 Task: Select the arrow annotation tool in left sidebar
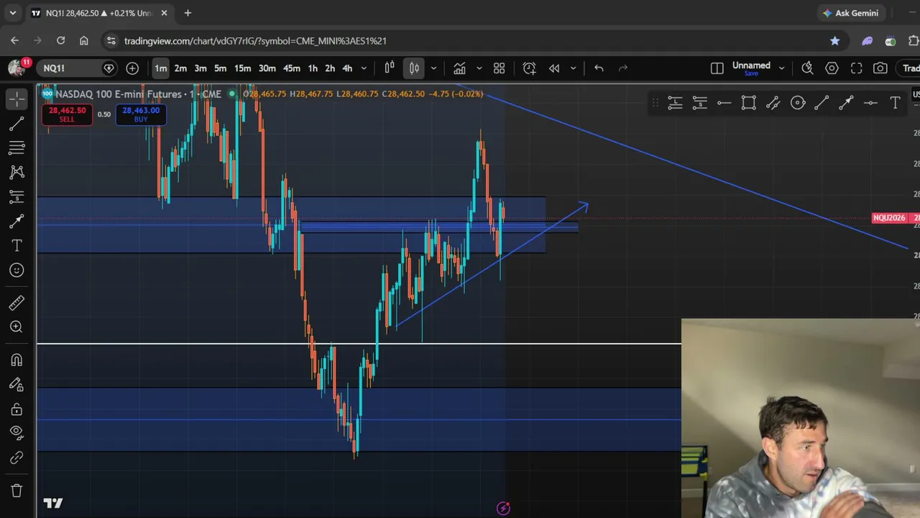point(17,221)
